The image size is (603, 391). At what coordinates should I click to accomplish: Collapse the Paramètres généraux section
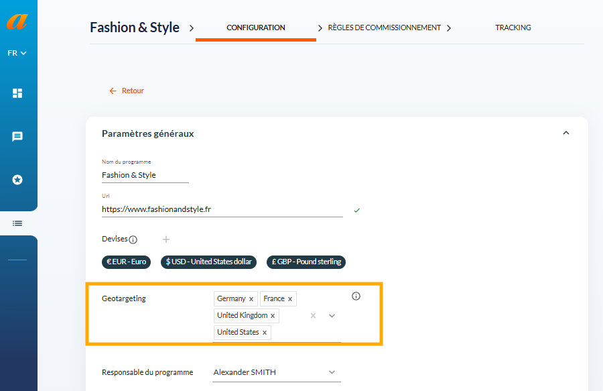tap(566, 133)
